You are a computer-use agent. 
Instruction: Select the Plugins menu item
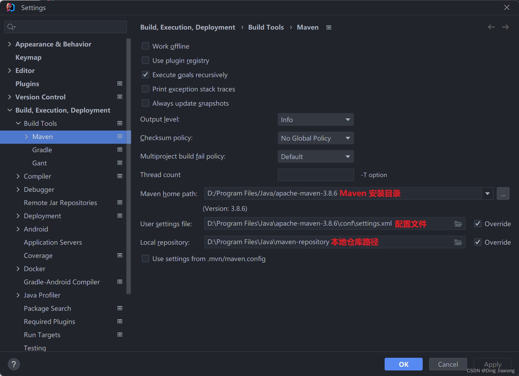[27, 84]
